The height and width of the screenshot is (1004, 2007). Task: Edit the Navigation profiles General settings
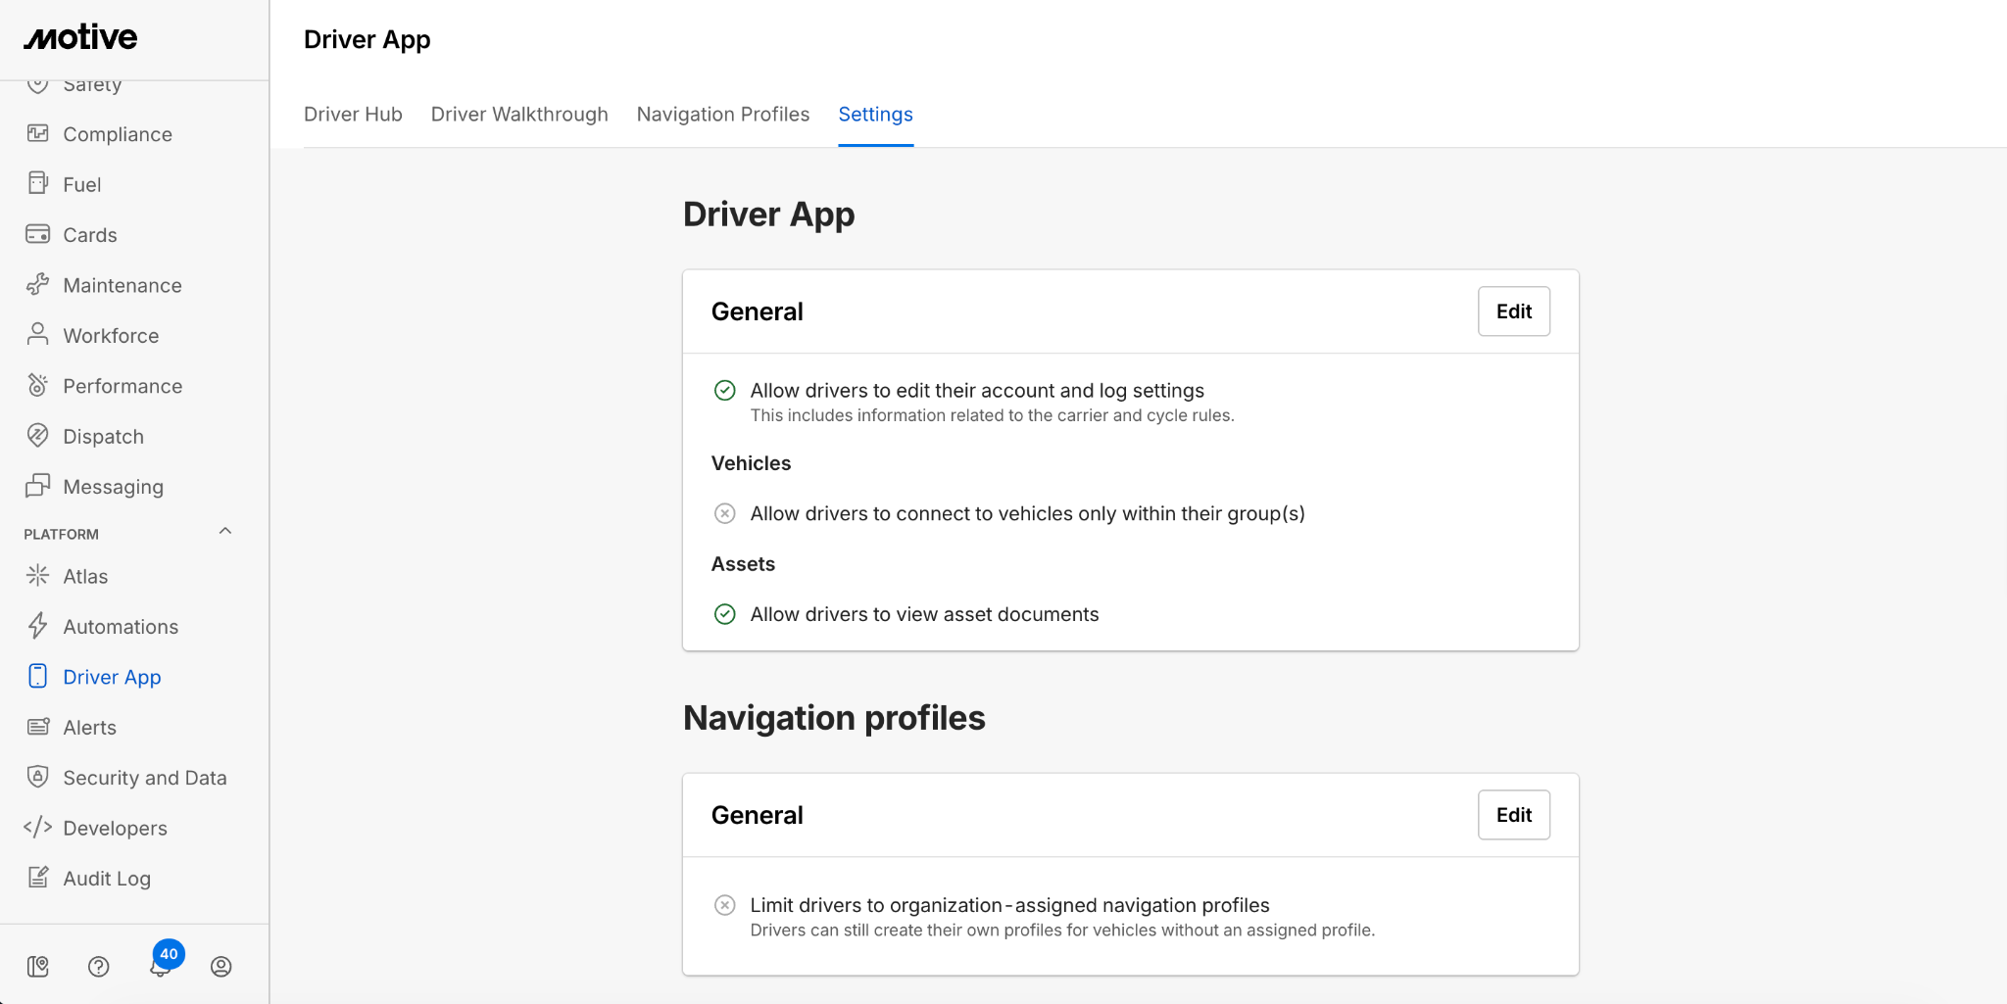click(1514, 815)
